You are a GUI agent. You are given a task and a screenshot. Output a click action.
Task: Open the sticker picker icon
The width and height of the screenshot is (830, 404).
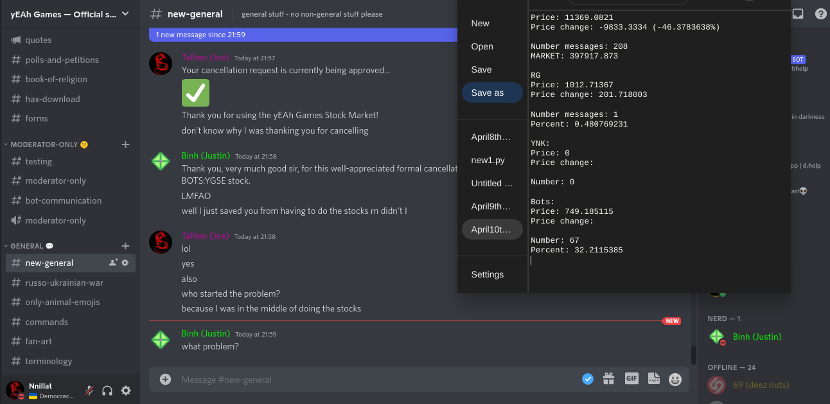[653, 379]
